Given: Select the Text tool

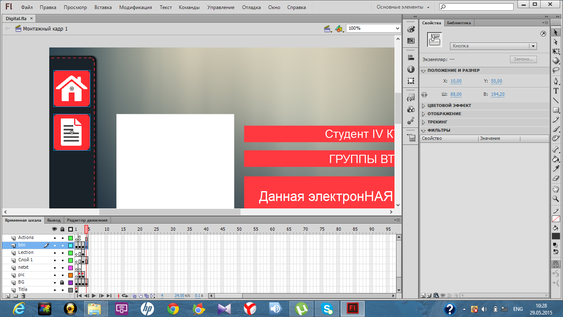Looking at the screenshot, I should [556, 91].
